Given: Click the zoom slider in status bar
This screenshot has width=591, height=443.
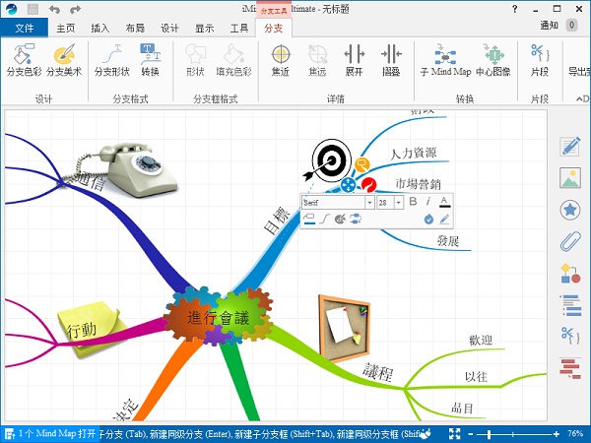Looking at the screenshot, I should 517,433.
